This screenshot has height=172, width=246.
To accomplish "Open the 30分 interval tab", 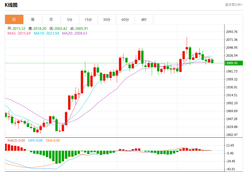I will pyautogui.click(x=107, y=20).
